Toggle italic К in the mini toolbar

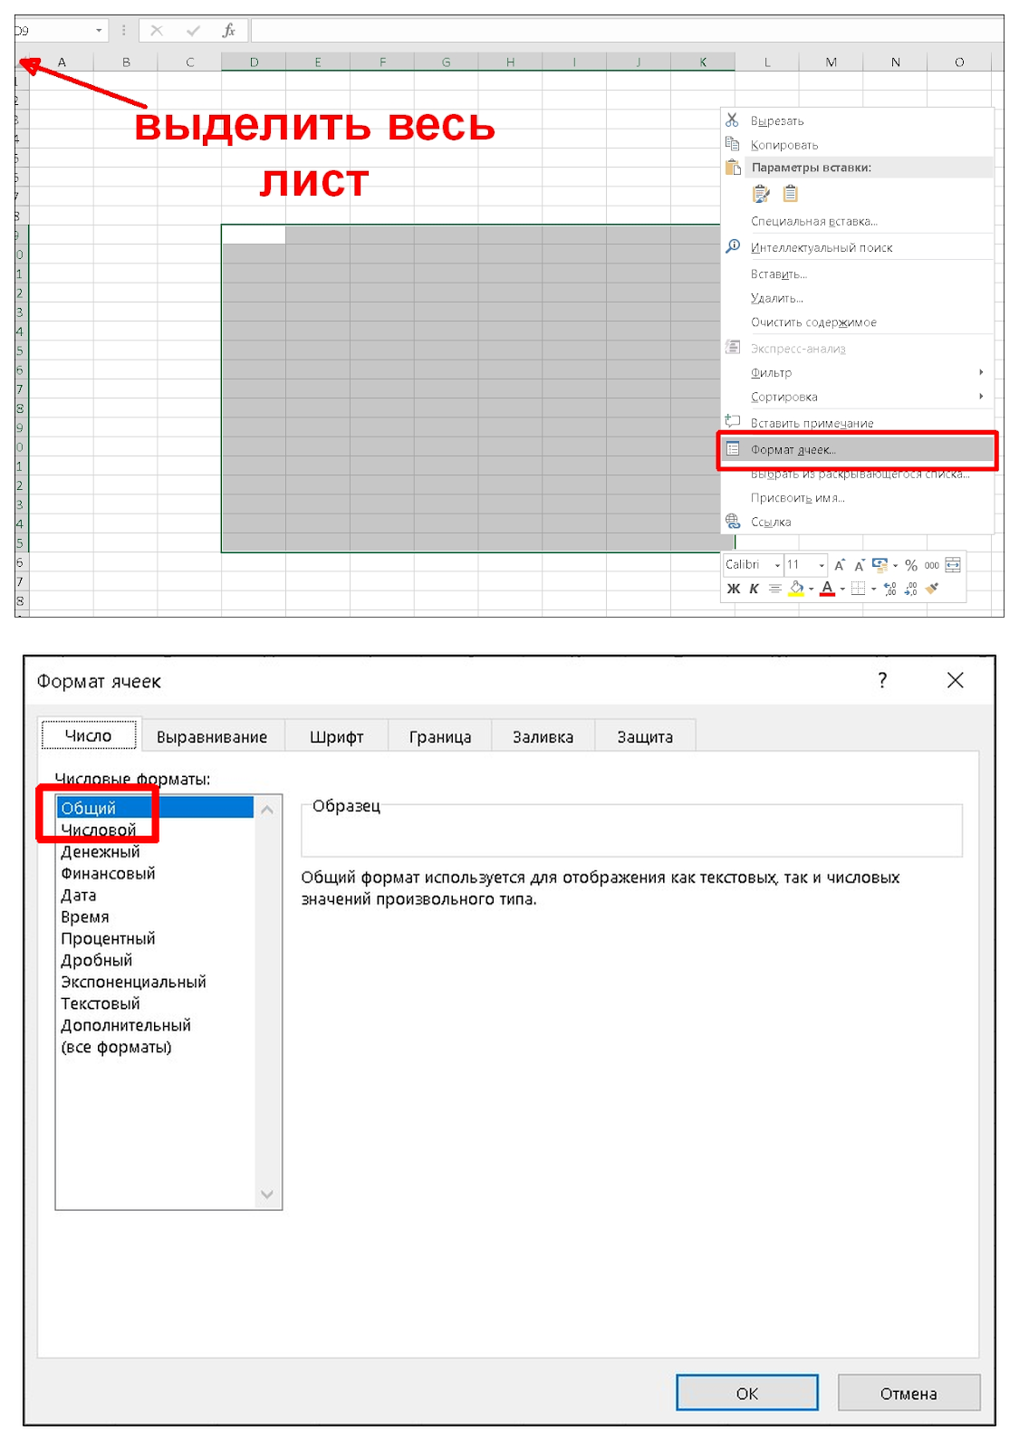pos(754,589)
